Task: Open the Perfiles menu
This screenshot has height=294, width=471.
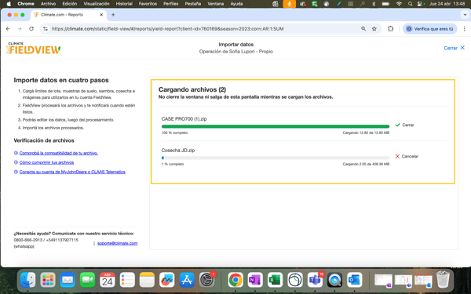Action: [x=171, y=4]
